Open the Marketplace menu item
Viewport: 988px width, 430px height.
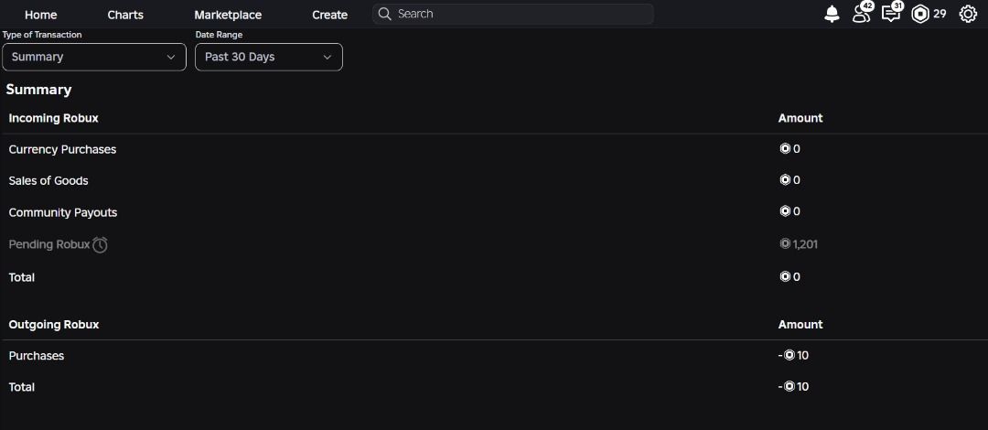coord(228,15)
